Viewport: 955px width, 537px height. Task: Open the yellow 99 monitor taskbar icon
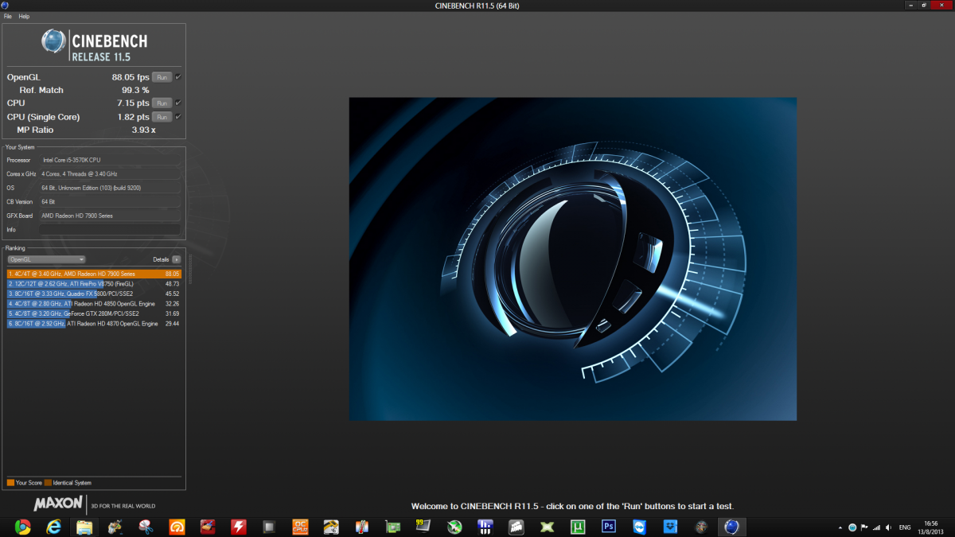[423, 527]
